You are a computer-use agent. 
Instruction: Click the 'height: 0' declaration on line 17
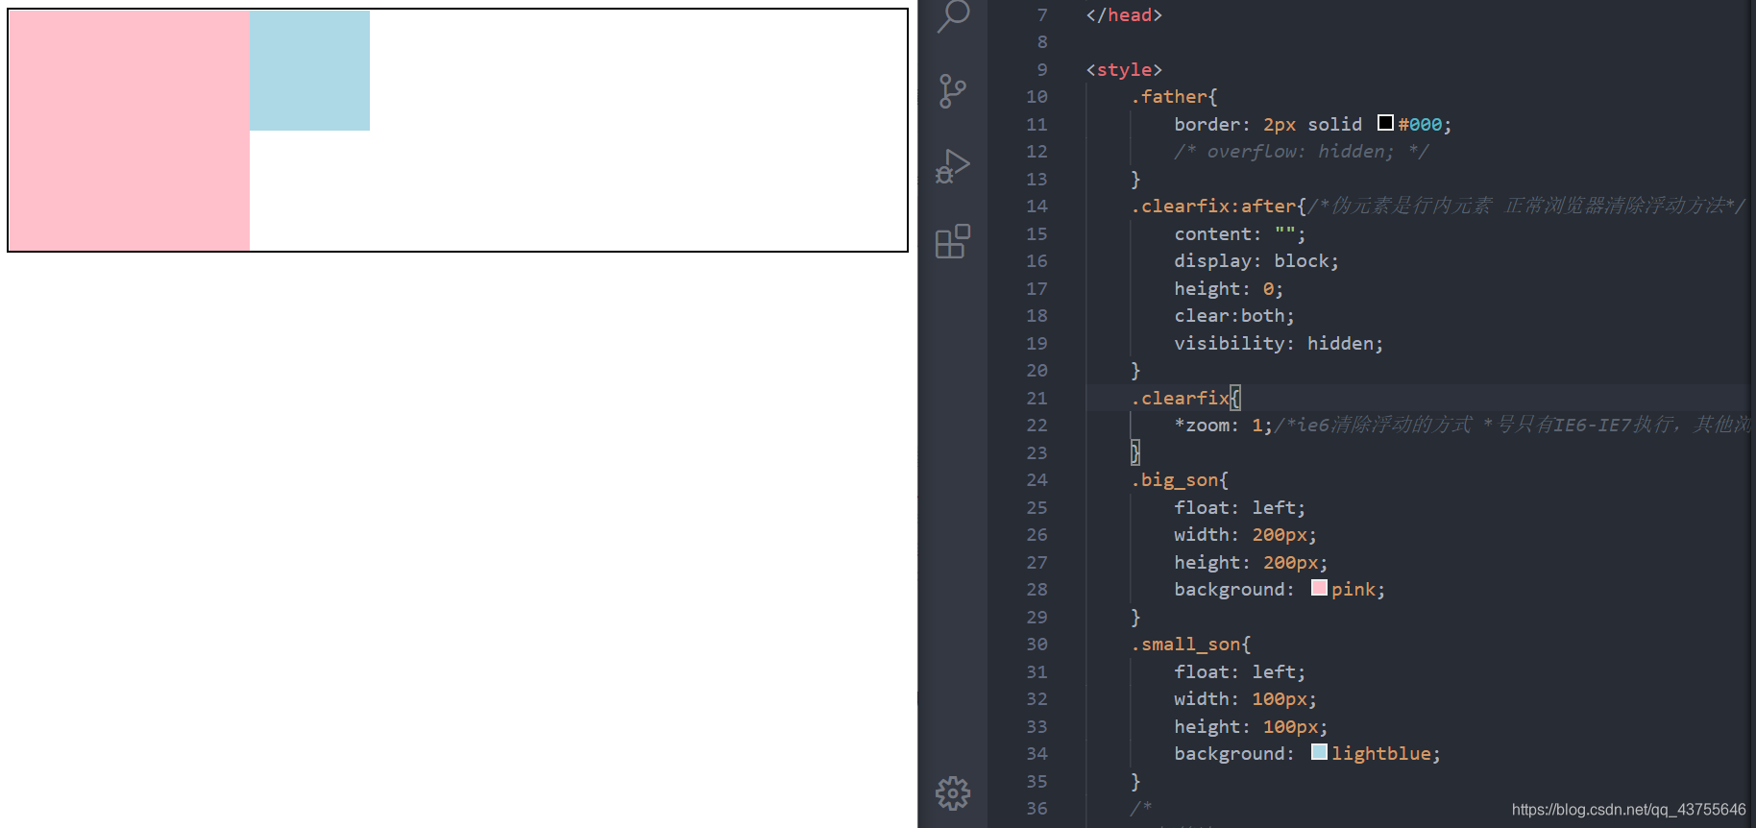click(1229, 289)
